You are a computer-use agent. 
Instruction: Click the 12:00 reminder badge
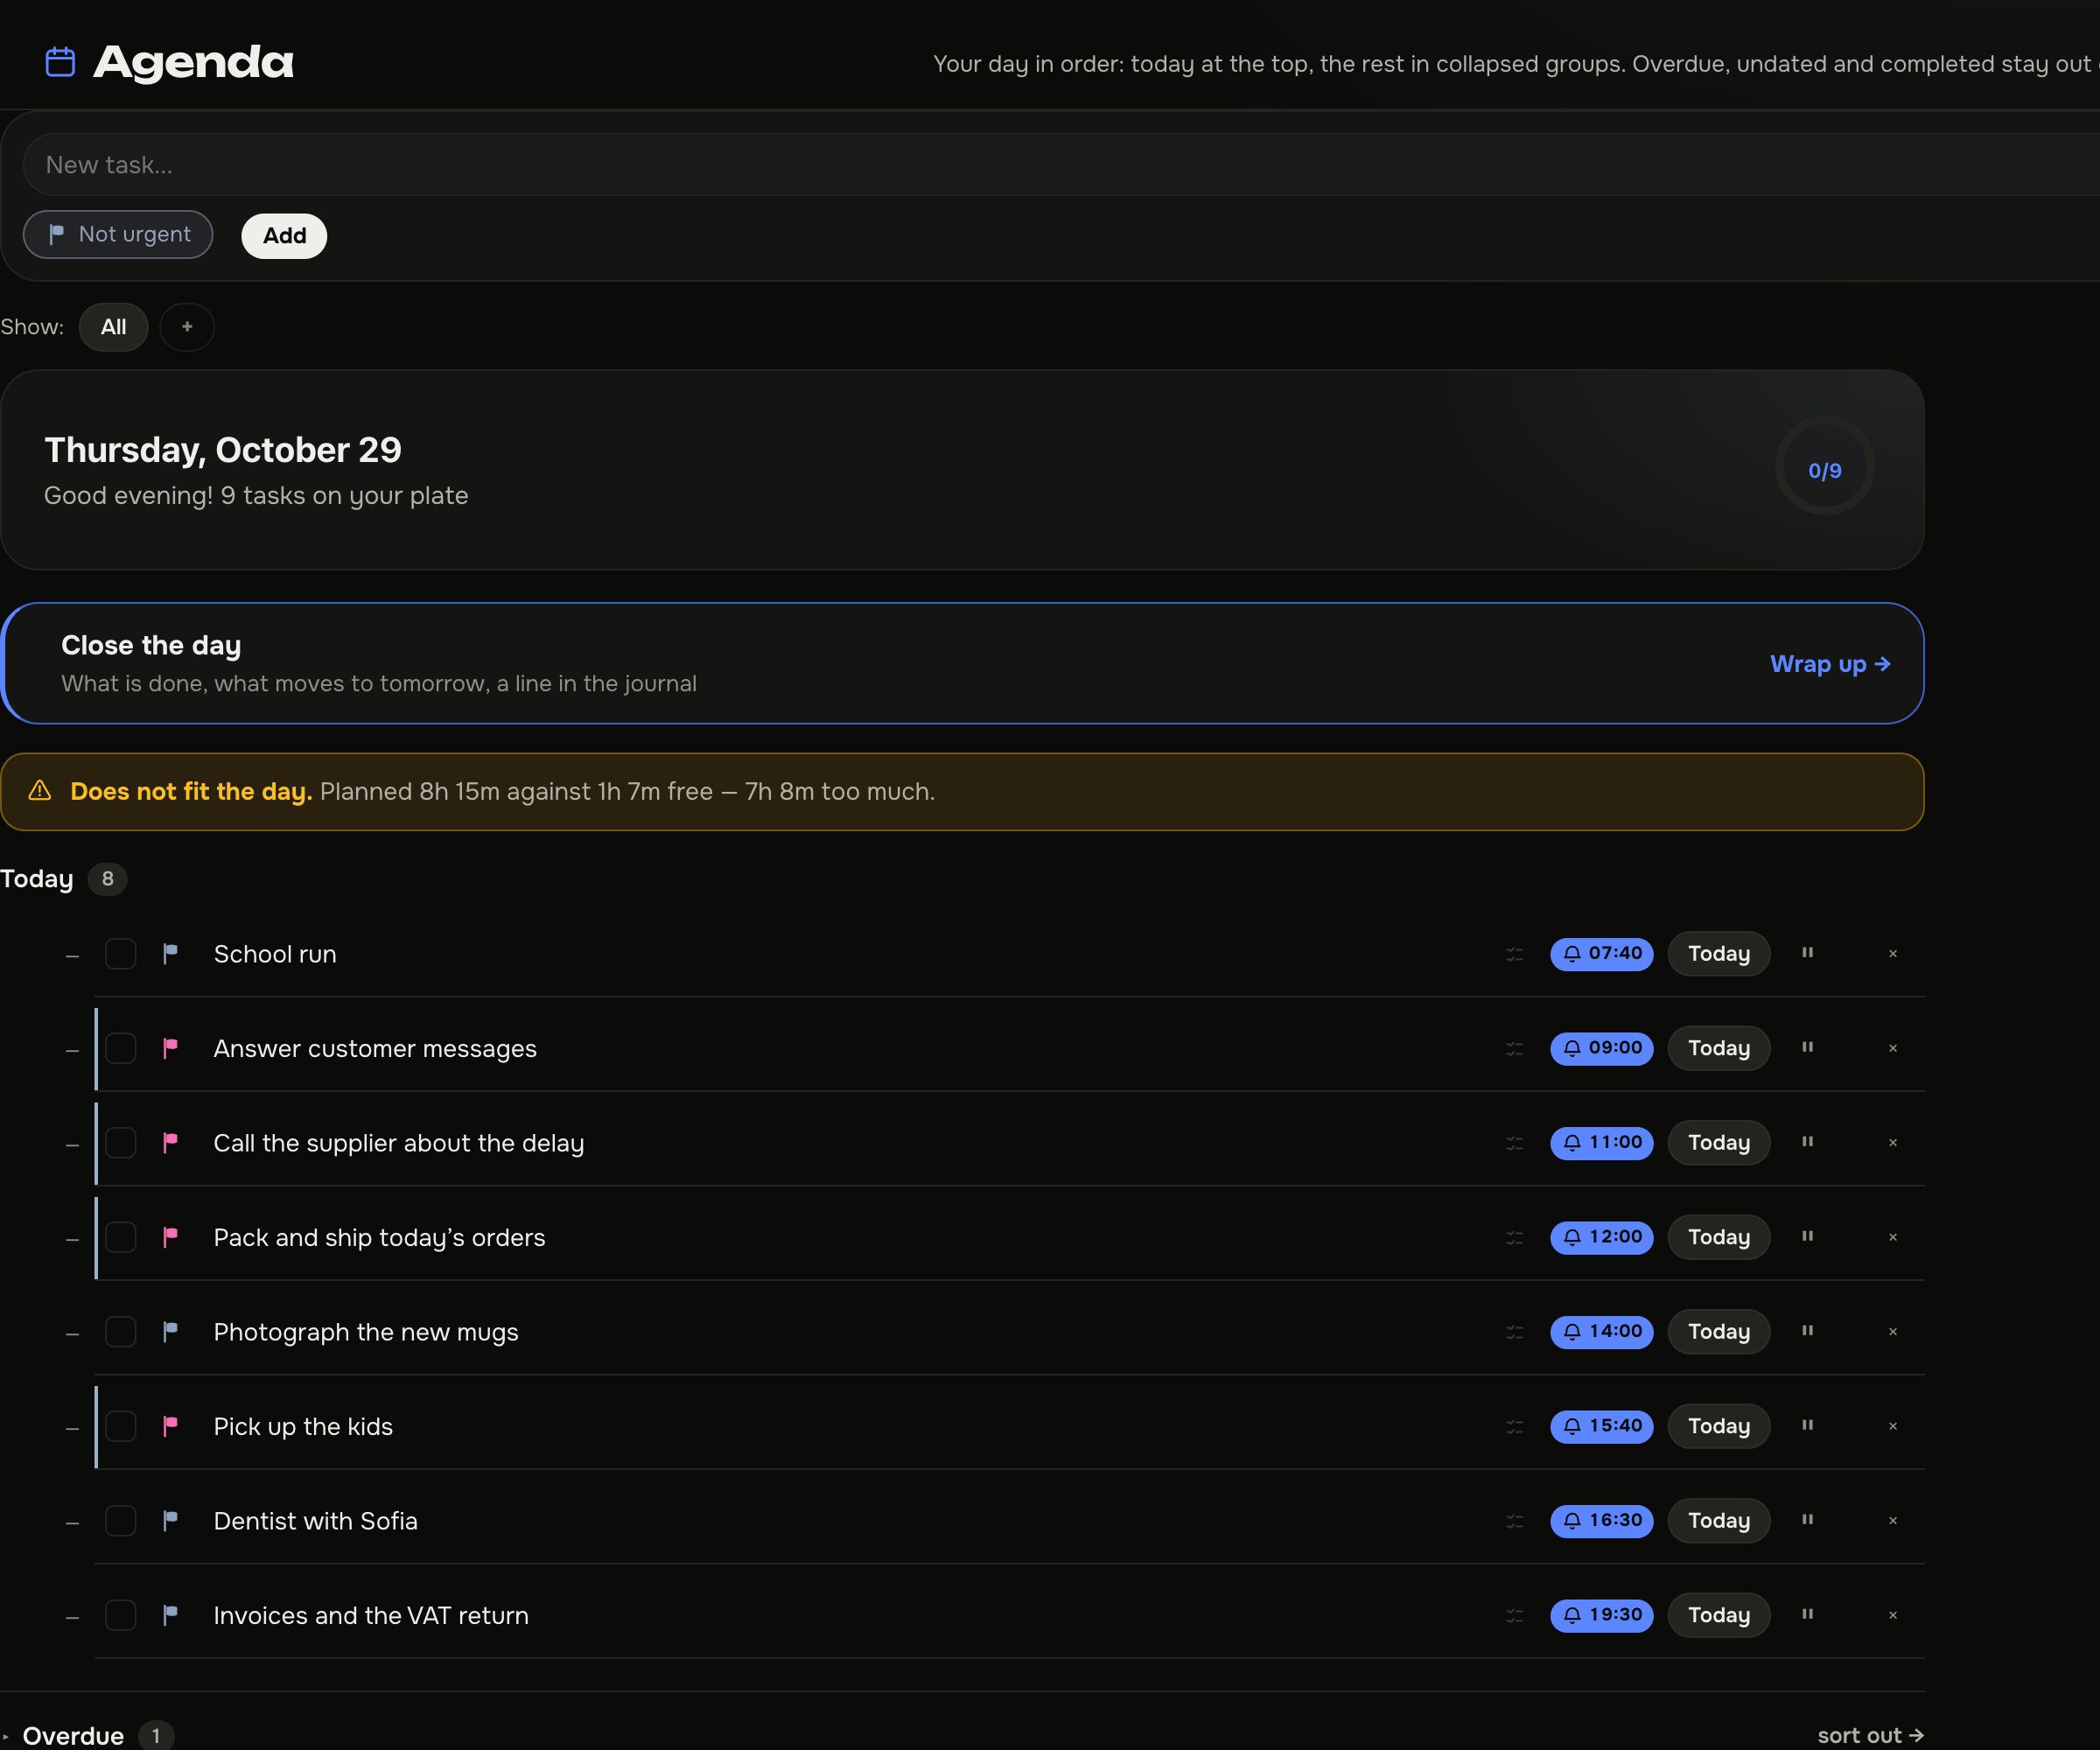coord(1601,1237)
